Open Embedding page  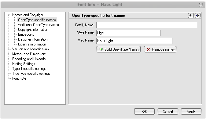(26, 34)
